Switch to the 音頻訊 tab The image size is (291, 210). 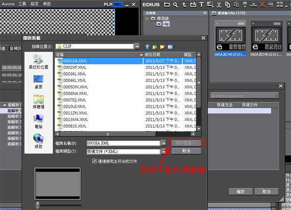(16, 48)
